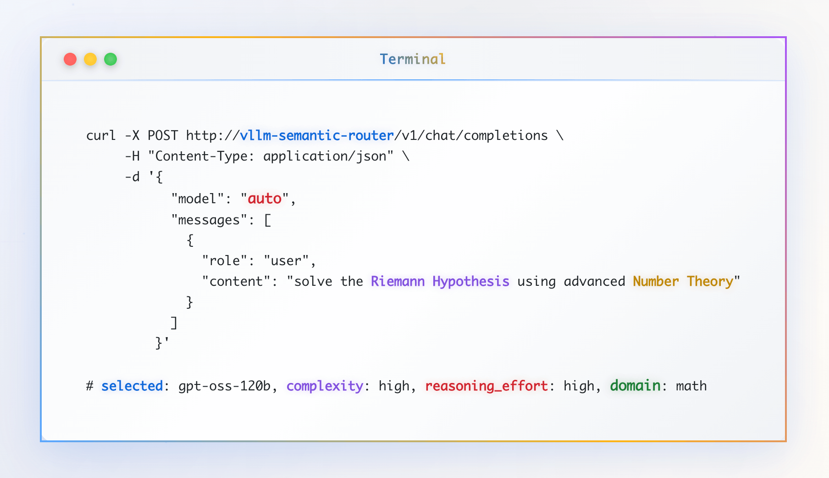Click the vllm-semantic-router hostname in URL
829x478 pixels.
point(317,135)
